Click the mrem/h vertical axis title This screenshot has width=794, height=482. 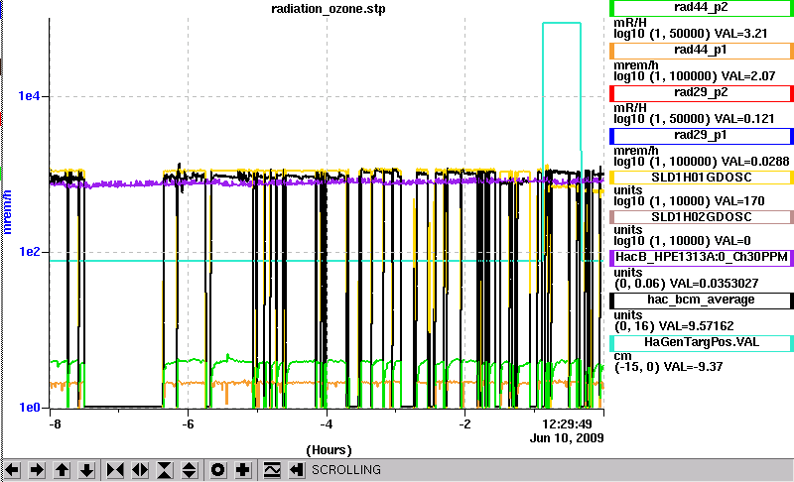point(7,212)
